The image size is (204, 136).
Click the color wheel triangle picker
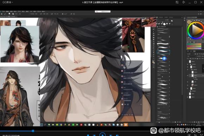(197, 30)
